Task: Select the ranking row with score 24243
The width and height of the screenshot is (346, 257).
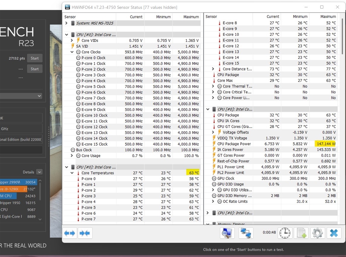Action: pyautogui.click(x=18, y=196)
